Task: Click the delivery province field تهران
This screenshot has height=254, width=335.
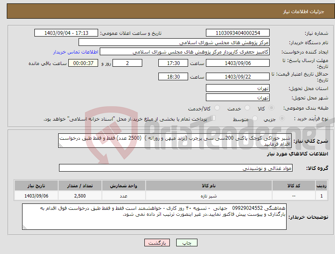Action: (238, 88)
